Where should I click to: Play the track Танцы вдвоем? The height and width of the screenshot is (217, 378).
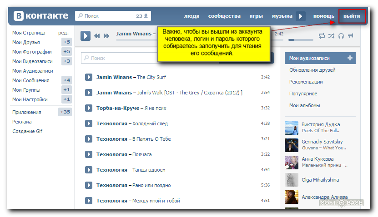(89, 170)
